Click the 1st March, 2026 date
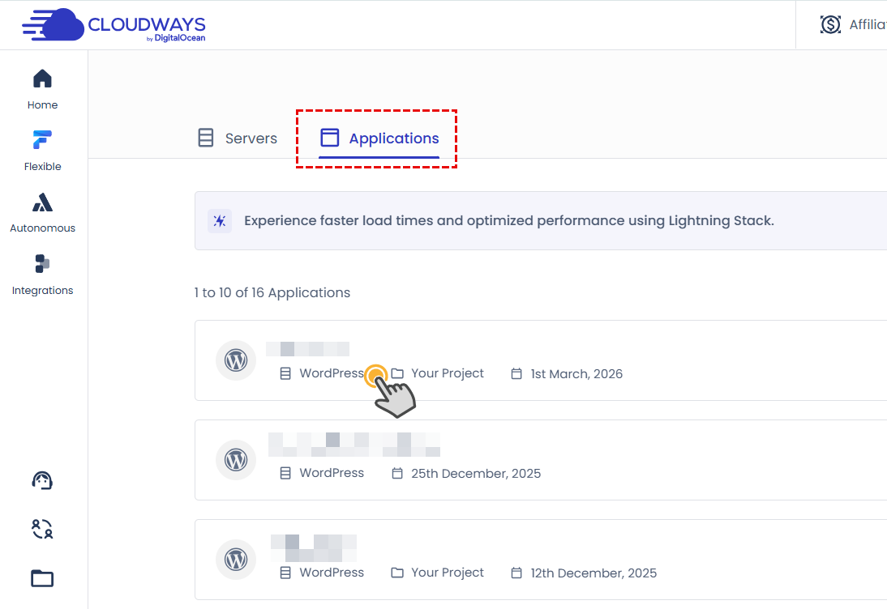 [x=576, y=374]
